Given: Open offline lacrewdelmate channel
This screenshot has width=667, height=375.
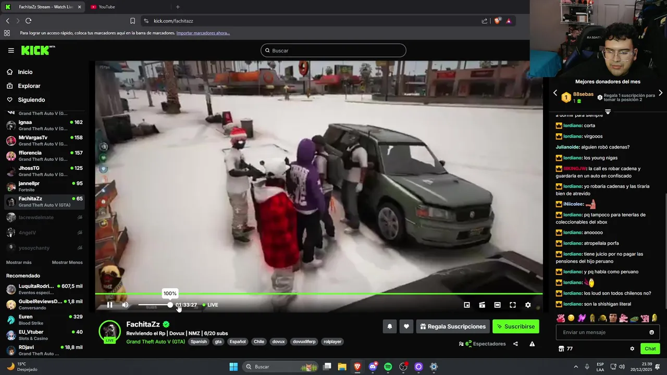Looking at the screenshot, I should tap(44, 217).
